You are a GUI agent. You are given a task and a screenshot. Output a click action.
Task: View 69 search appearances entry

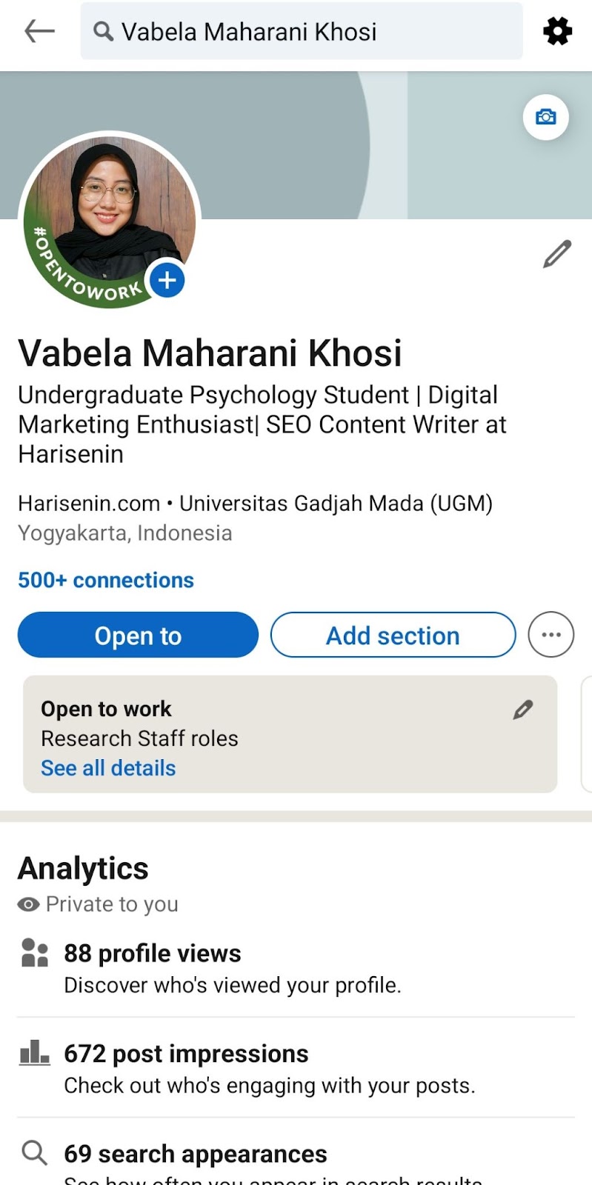point(296,1160)
